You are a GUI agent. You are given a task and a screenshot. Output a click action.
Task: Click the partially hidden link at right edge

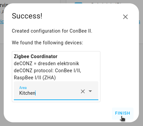click(140, 22)
